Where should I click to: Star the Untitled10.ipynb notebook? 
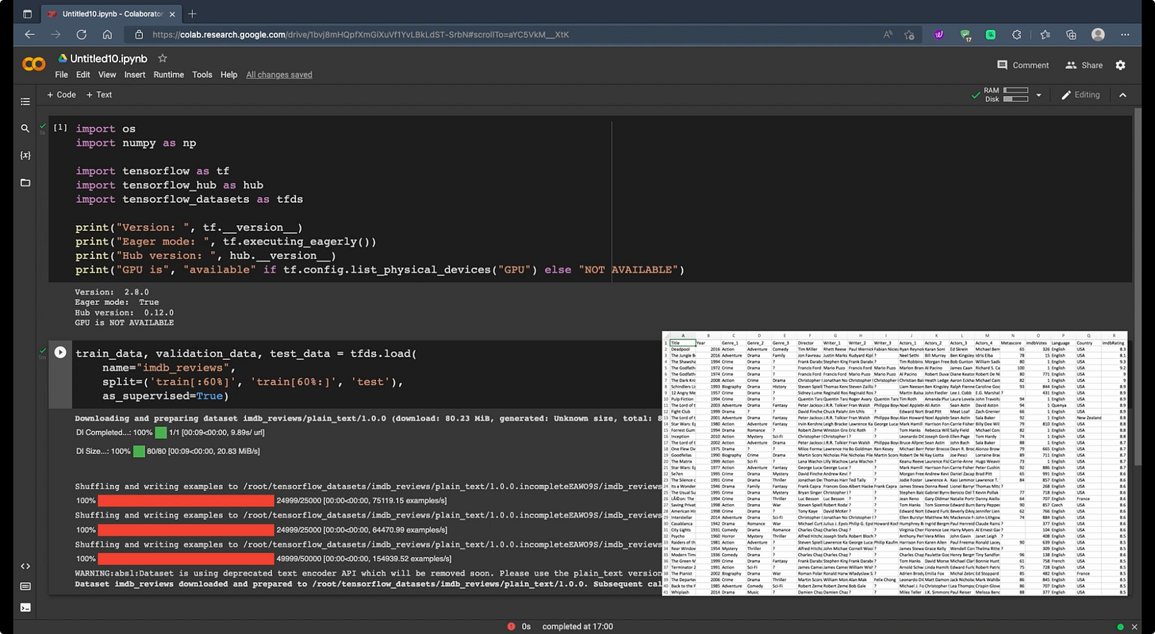click(x=162, y=58)
